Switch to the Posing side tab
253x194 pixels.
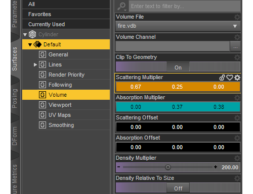coord(15,98)
